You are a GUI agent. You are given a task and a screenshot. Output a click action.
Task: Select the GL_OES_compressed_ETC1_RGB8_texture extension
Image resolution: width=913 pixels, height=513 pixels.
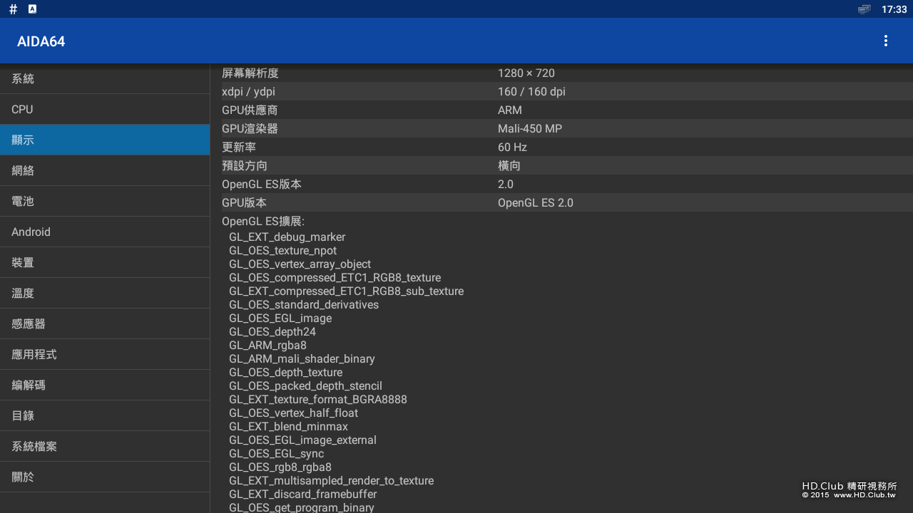(335, 277)
